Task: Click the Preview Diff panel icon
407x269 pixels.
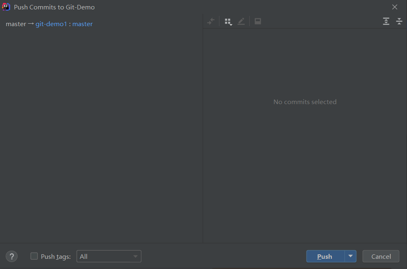Action: pos(258,21)
